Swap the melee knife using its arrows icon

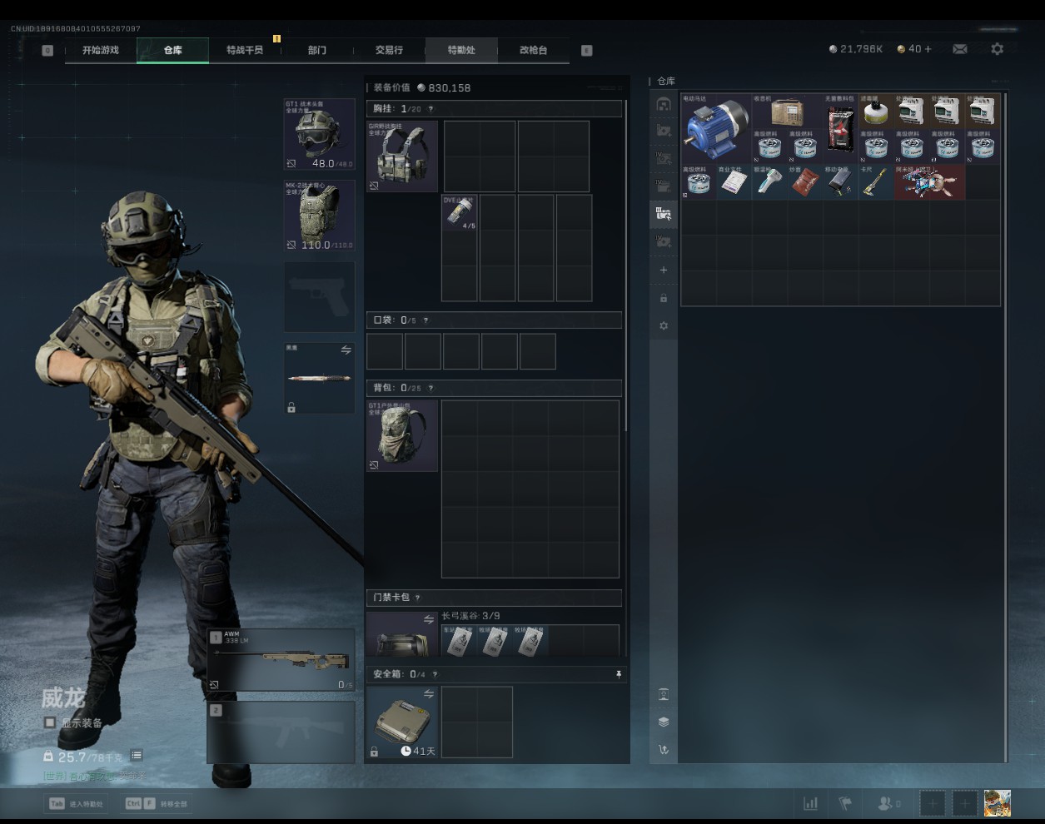[346, 350]
